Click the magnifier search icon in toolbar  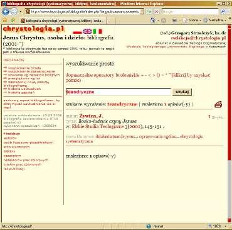pos(223,11)
